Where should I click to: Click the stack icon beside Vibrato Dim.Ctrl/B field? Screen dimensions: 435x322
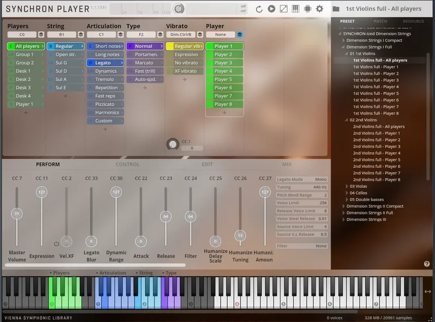click(x=200, y=34)
